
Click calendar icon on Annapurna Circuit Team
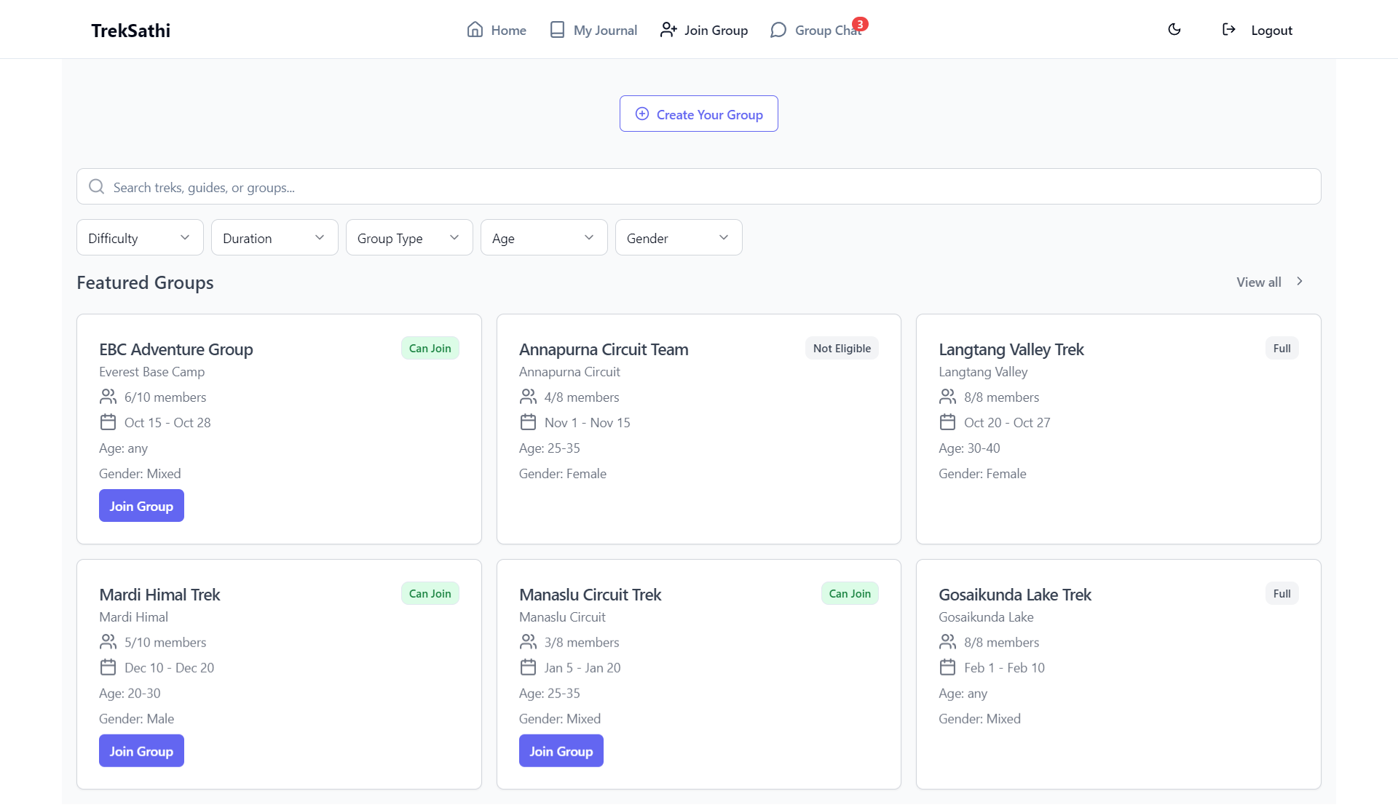pyautogui.click(x=528, y=422)
